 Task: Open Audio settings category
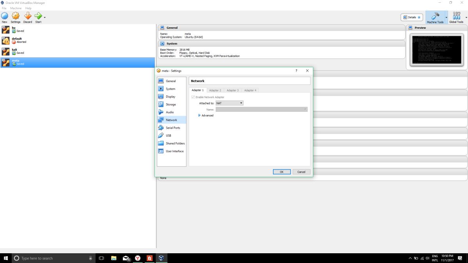tap(172, 112)
